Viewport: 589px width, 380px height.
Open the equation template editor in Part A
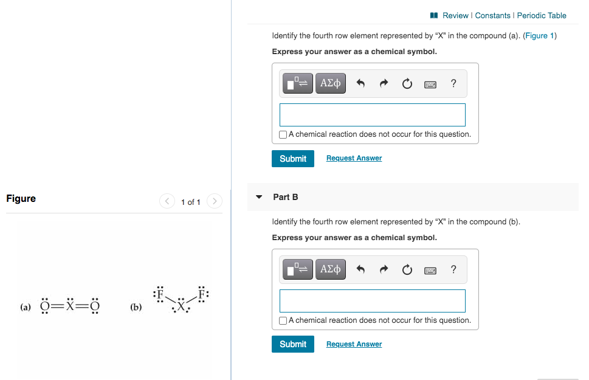tap(297, 83)
